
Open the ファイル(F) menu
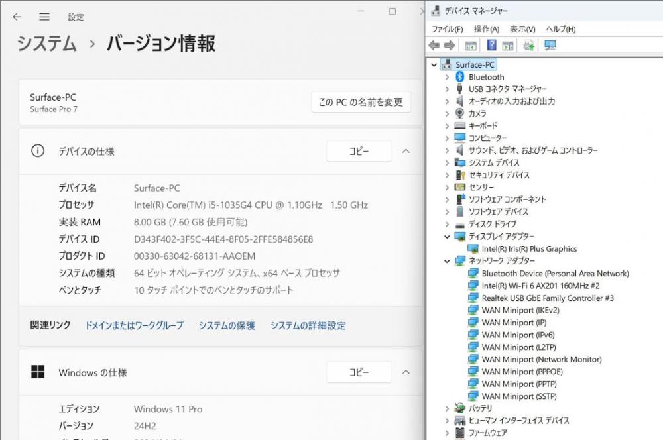(x=448, y=28)
